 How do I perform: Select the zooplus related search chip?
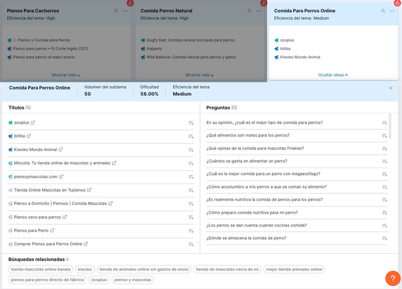click(99, 280)
